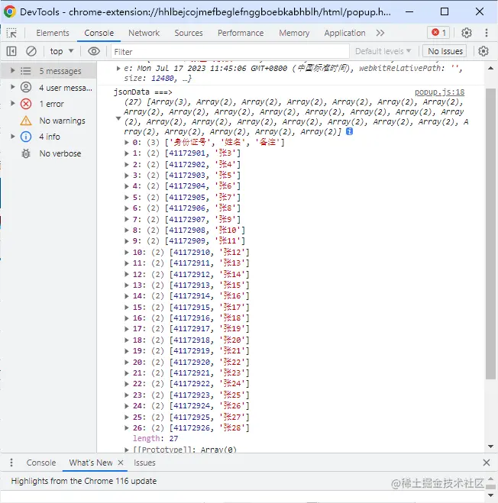Image resolution: width=498 pixels, height=503 pixels.
Task: Open console settings gear next to No Issues
Action: 483,51
